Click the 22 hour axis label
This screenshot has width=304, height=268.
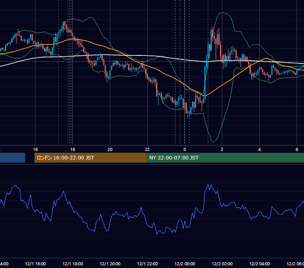(148, 150)
